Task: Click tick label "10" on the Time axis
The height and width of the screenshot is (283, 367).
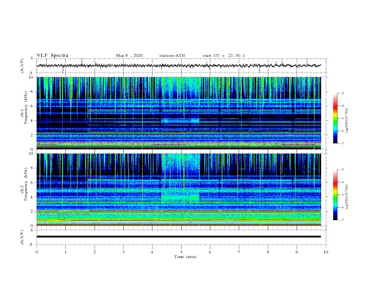Action: coord(326,252)
